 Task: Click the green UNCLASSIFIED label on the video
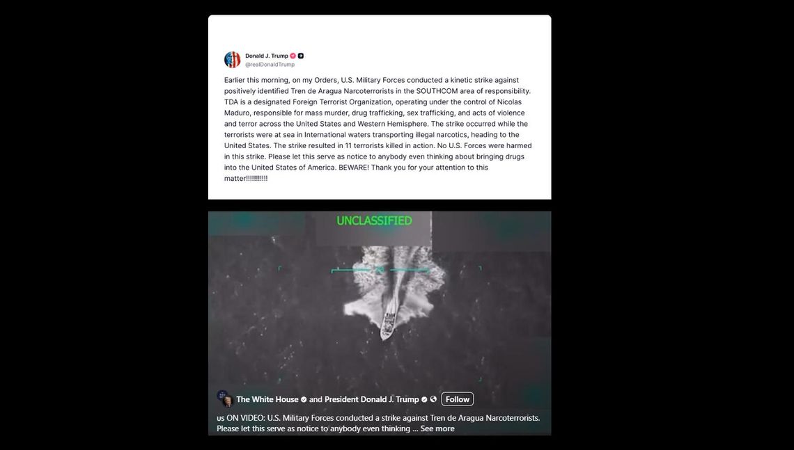coord(374,220)
